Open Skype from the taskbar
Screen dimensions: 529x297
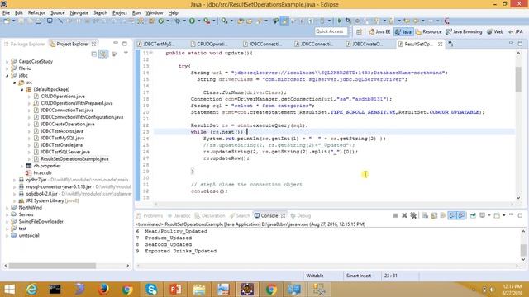pyautogui.click(x=151, y=290)
